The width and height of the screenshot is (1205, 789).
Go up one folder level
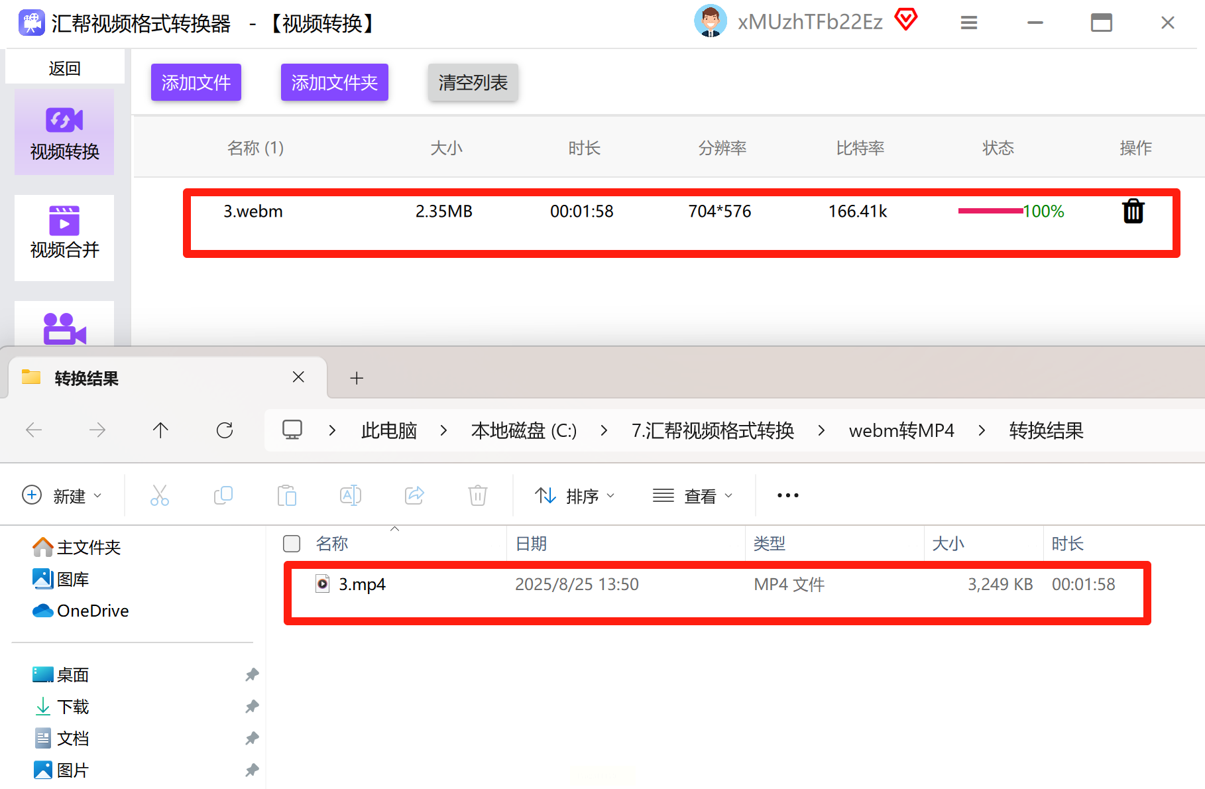[160, 430]
